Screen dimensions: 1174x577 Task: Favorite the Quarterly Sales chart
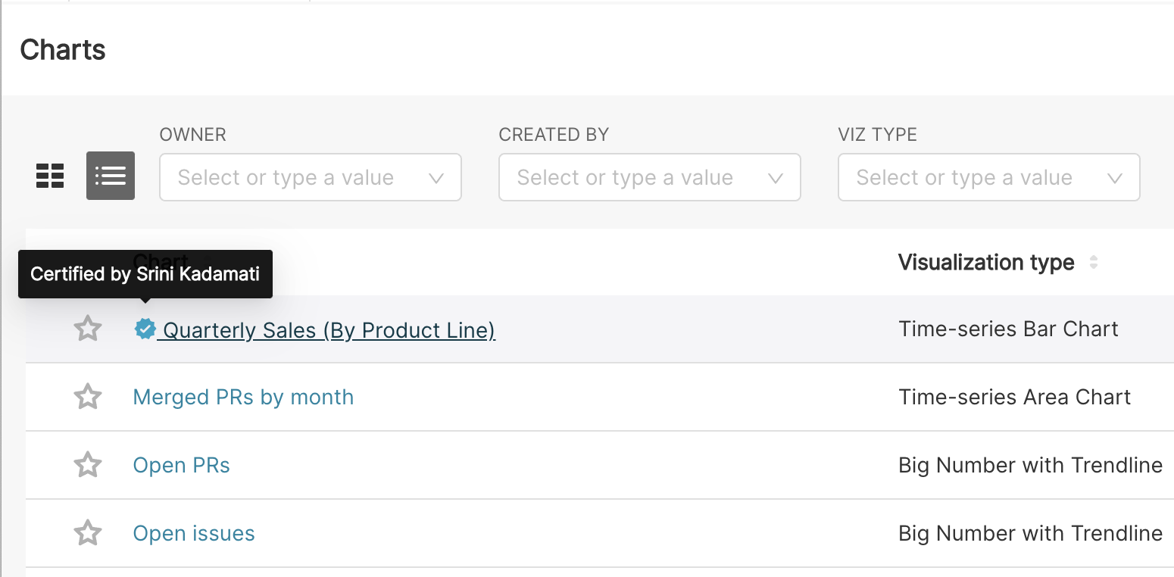87,329
